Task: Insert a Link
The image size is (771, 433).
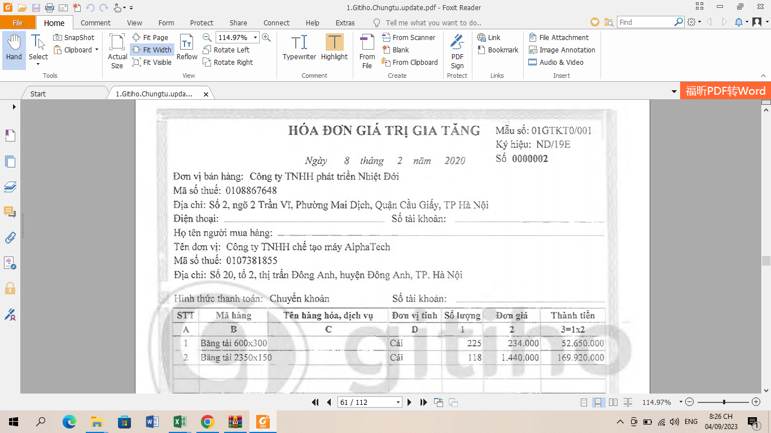Action: point(489,37)
